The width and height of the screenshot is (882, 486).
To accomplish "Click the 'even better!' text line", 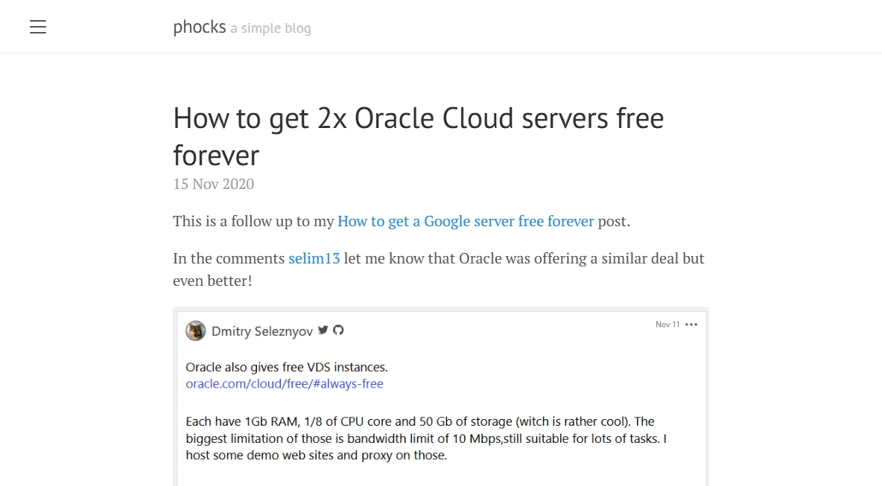I will (x=212, y=281).
